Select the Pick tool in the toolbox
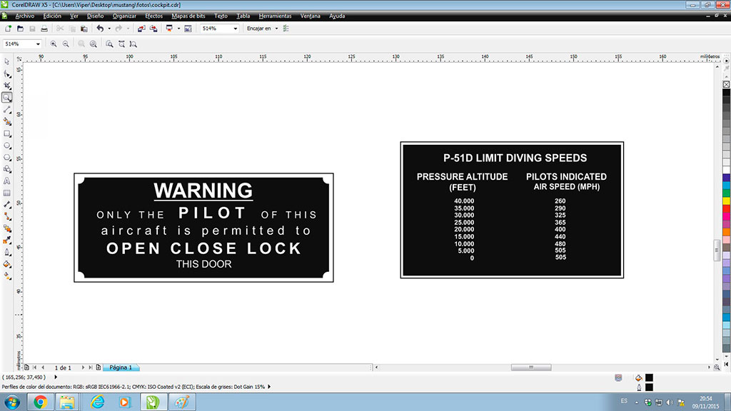731x411 pixels. (x=7, y=61)
